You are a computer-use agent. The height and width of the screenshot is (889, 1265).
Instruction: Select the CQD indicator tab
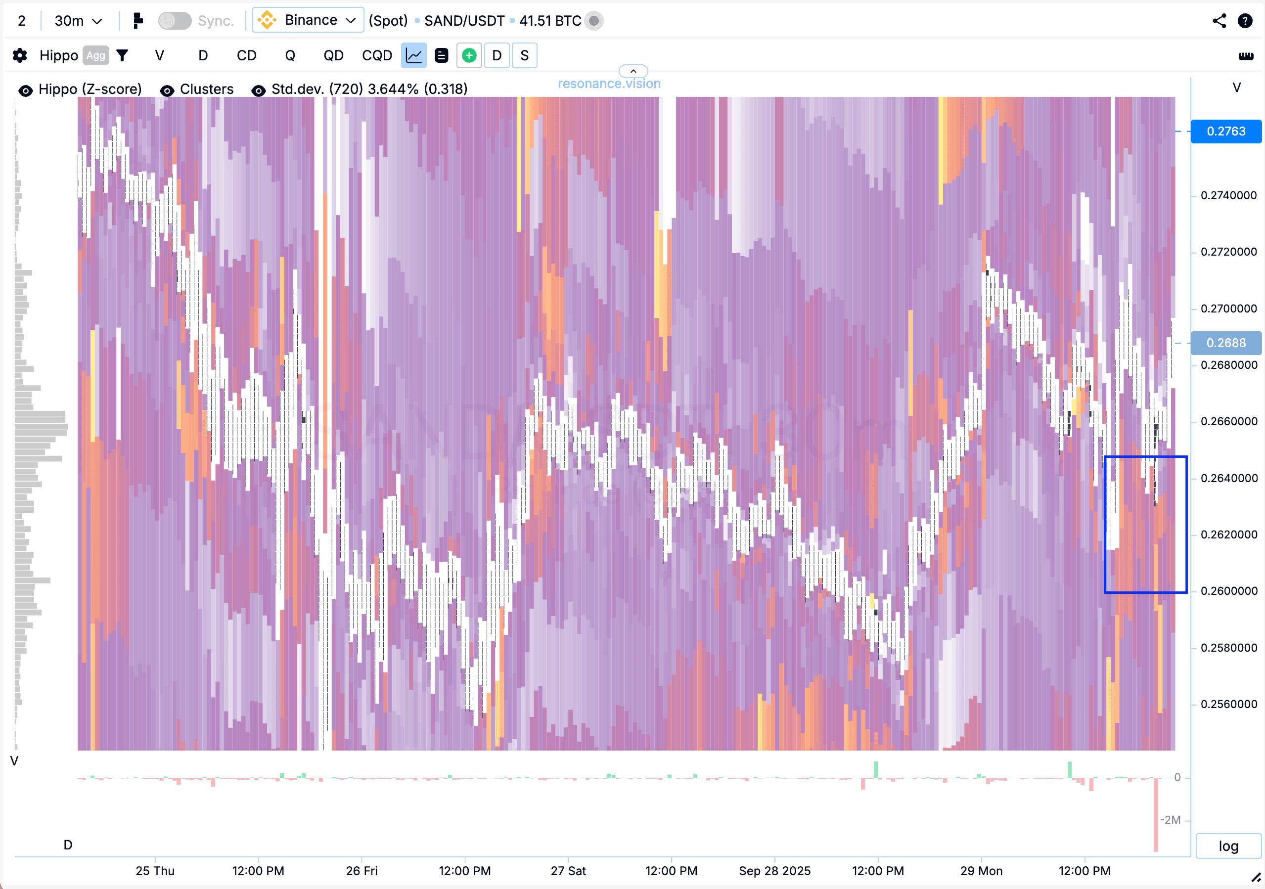(377, 56)
